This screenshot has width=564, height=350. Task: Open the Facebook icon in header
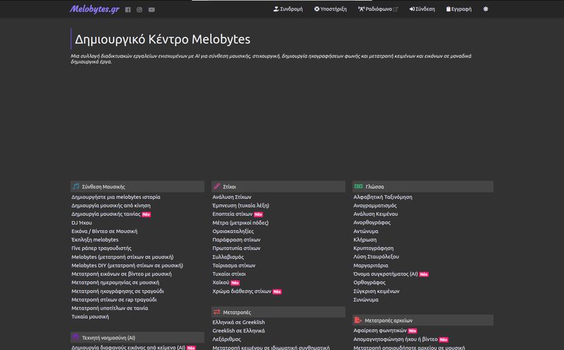click(128, 10)
